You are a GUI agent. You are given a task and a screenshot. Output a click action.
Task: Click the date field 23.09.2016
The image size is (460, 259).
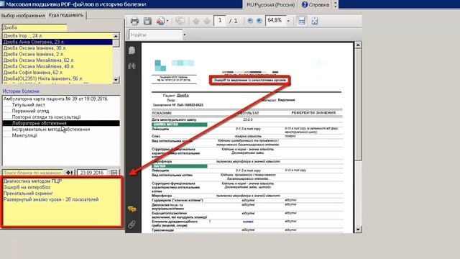pyautogui.click(x=92, y=173)
